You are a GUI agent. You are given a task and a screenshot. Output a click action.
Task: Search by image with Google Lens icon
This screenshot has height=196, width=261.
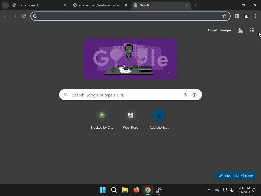coord(194,95)
